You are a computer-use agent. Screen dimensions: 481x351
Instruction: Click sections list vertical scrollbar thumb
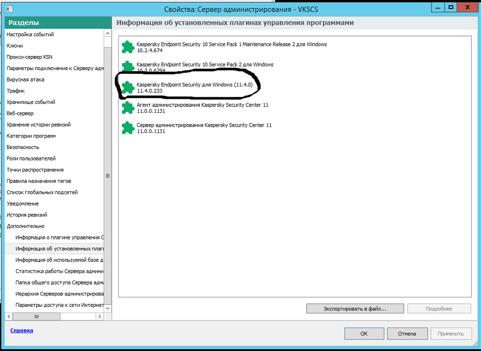coord(108,175)
